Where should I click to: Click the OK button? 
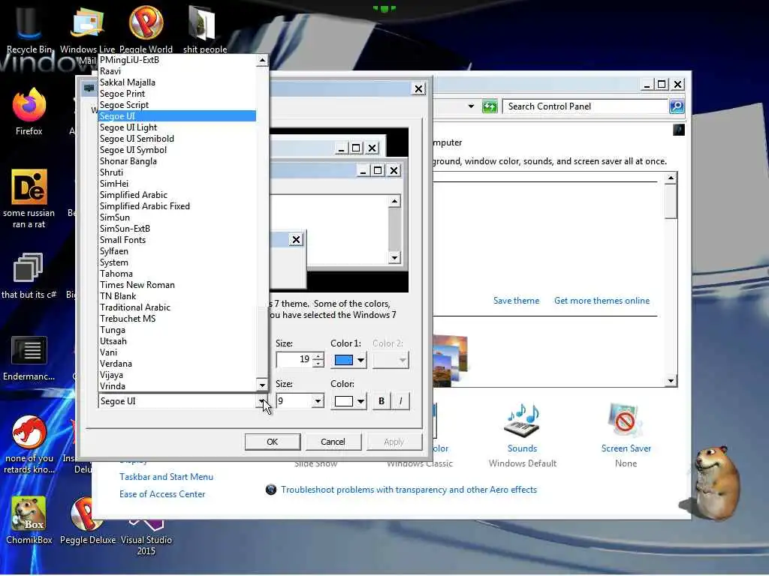(x=272, y=442)
